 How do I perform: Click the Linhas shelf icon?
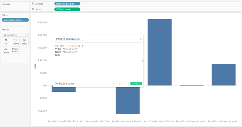point(33,9)
